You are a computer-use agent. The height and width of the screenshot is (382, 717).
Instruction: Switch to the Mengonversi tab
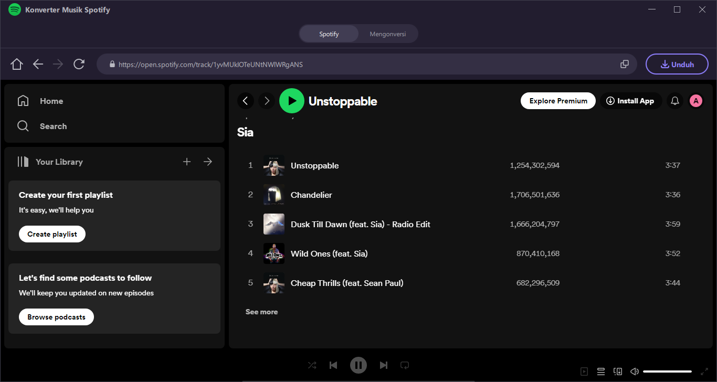[388, 34]
